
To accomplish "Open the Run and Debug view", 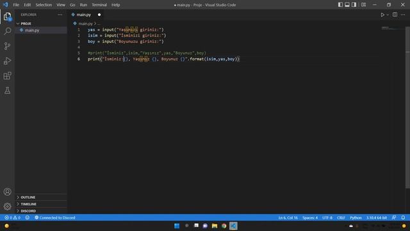I will tap(7, 61).
